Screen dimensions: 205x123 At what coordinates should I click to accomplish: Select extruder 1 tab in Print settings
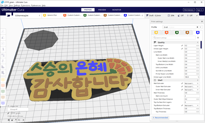click(156, 32)
